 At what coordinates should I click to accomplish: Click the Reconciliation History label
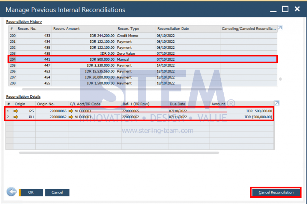coord(24,22)
